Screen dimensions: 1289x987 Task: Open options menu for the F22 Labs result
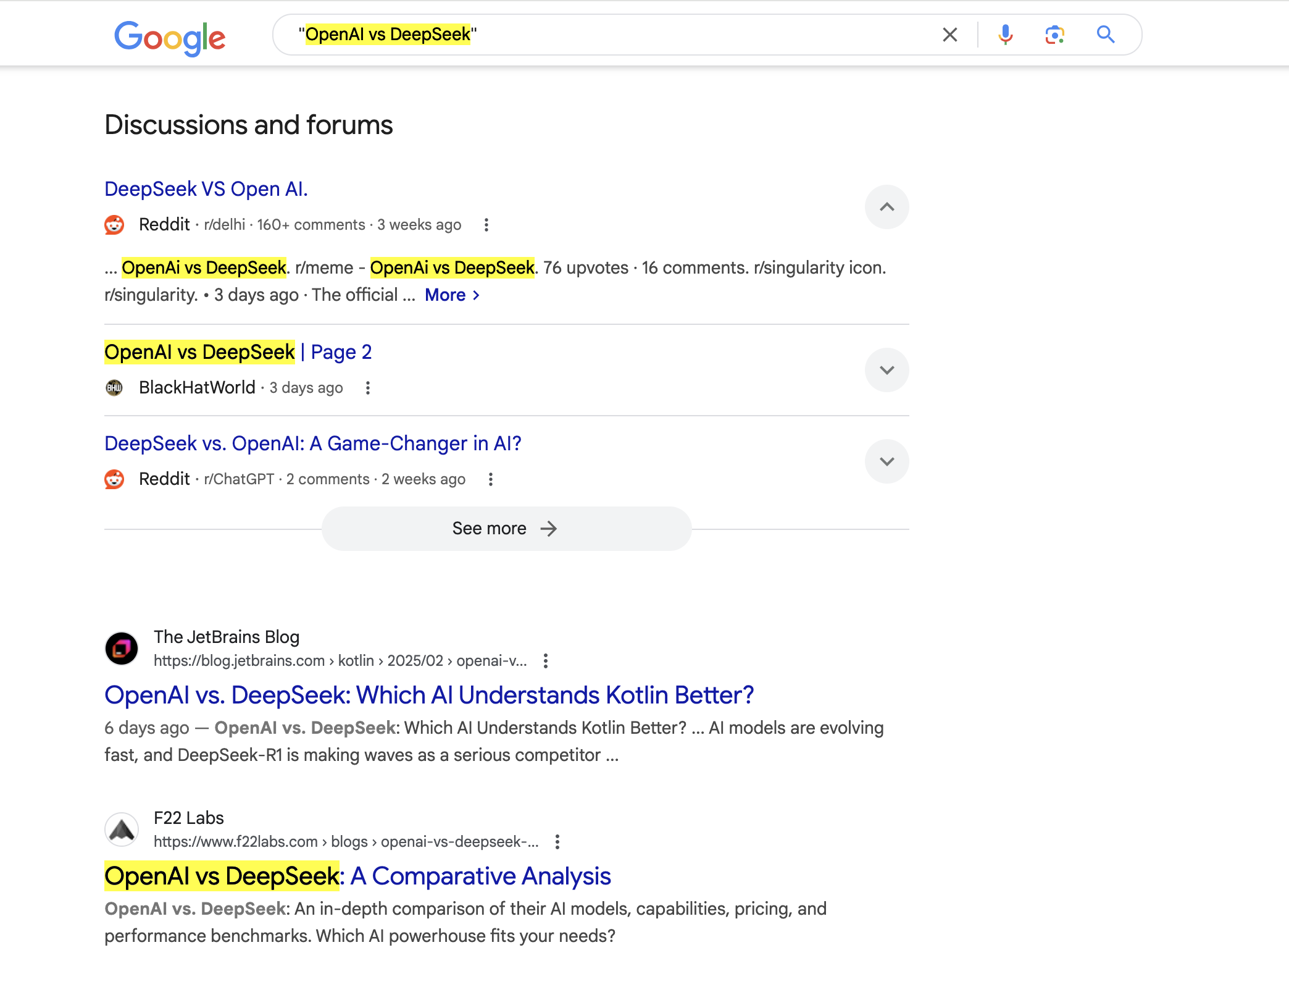click(557, 842)
